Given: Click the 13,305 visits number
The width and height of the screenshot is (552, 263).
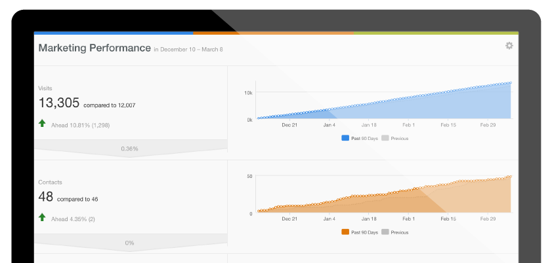Looking at the screenshot, I should (58, 103).
